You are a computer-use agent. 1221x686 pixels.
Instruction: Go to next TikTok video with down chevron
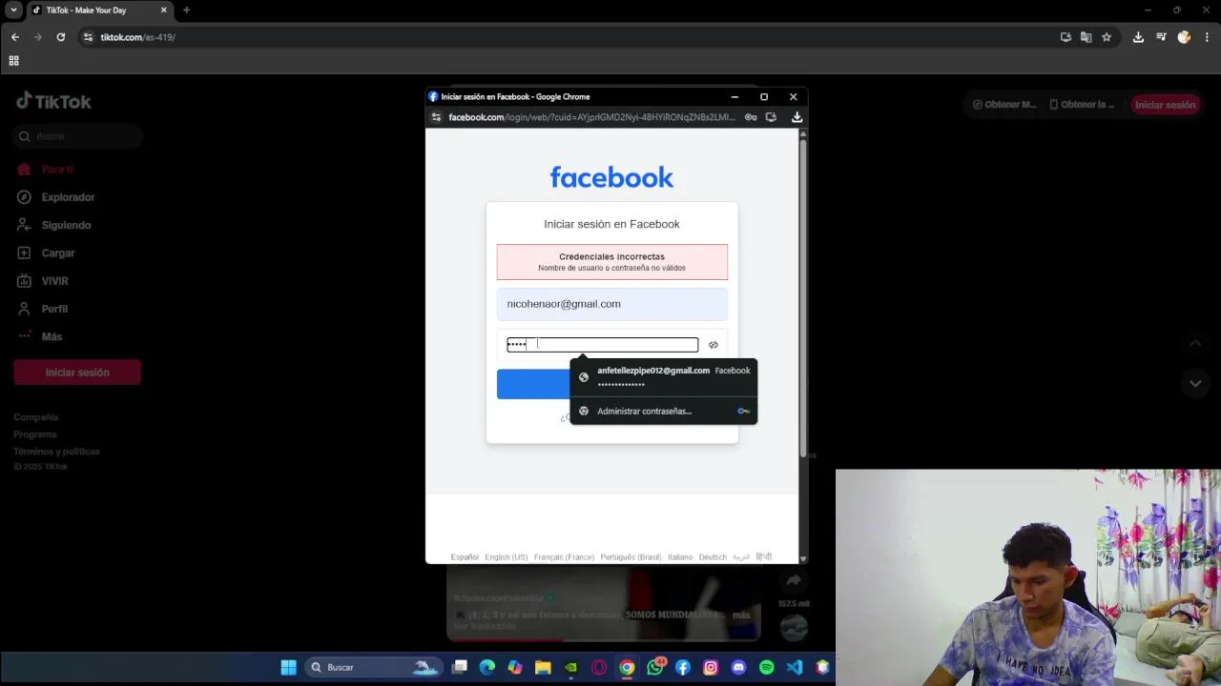[x=1195, y=384]
